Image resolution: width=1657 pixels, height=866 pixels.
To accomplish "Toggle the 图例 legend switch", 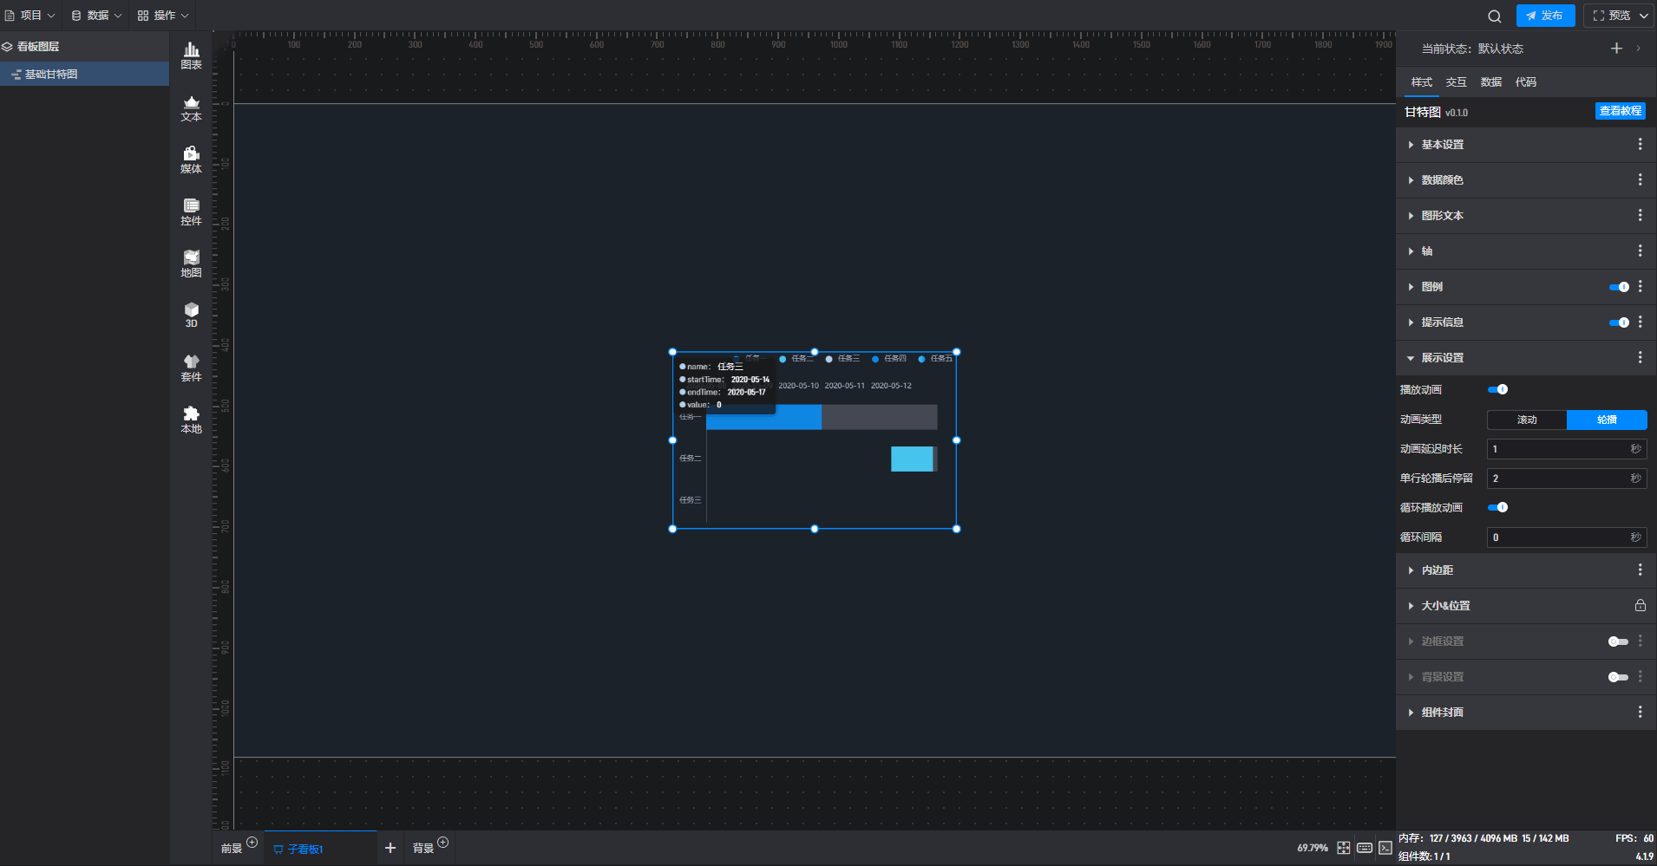I will tap(1619, 287).
